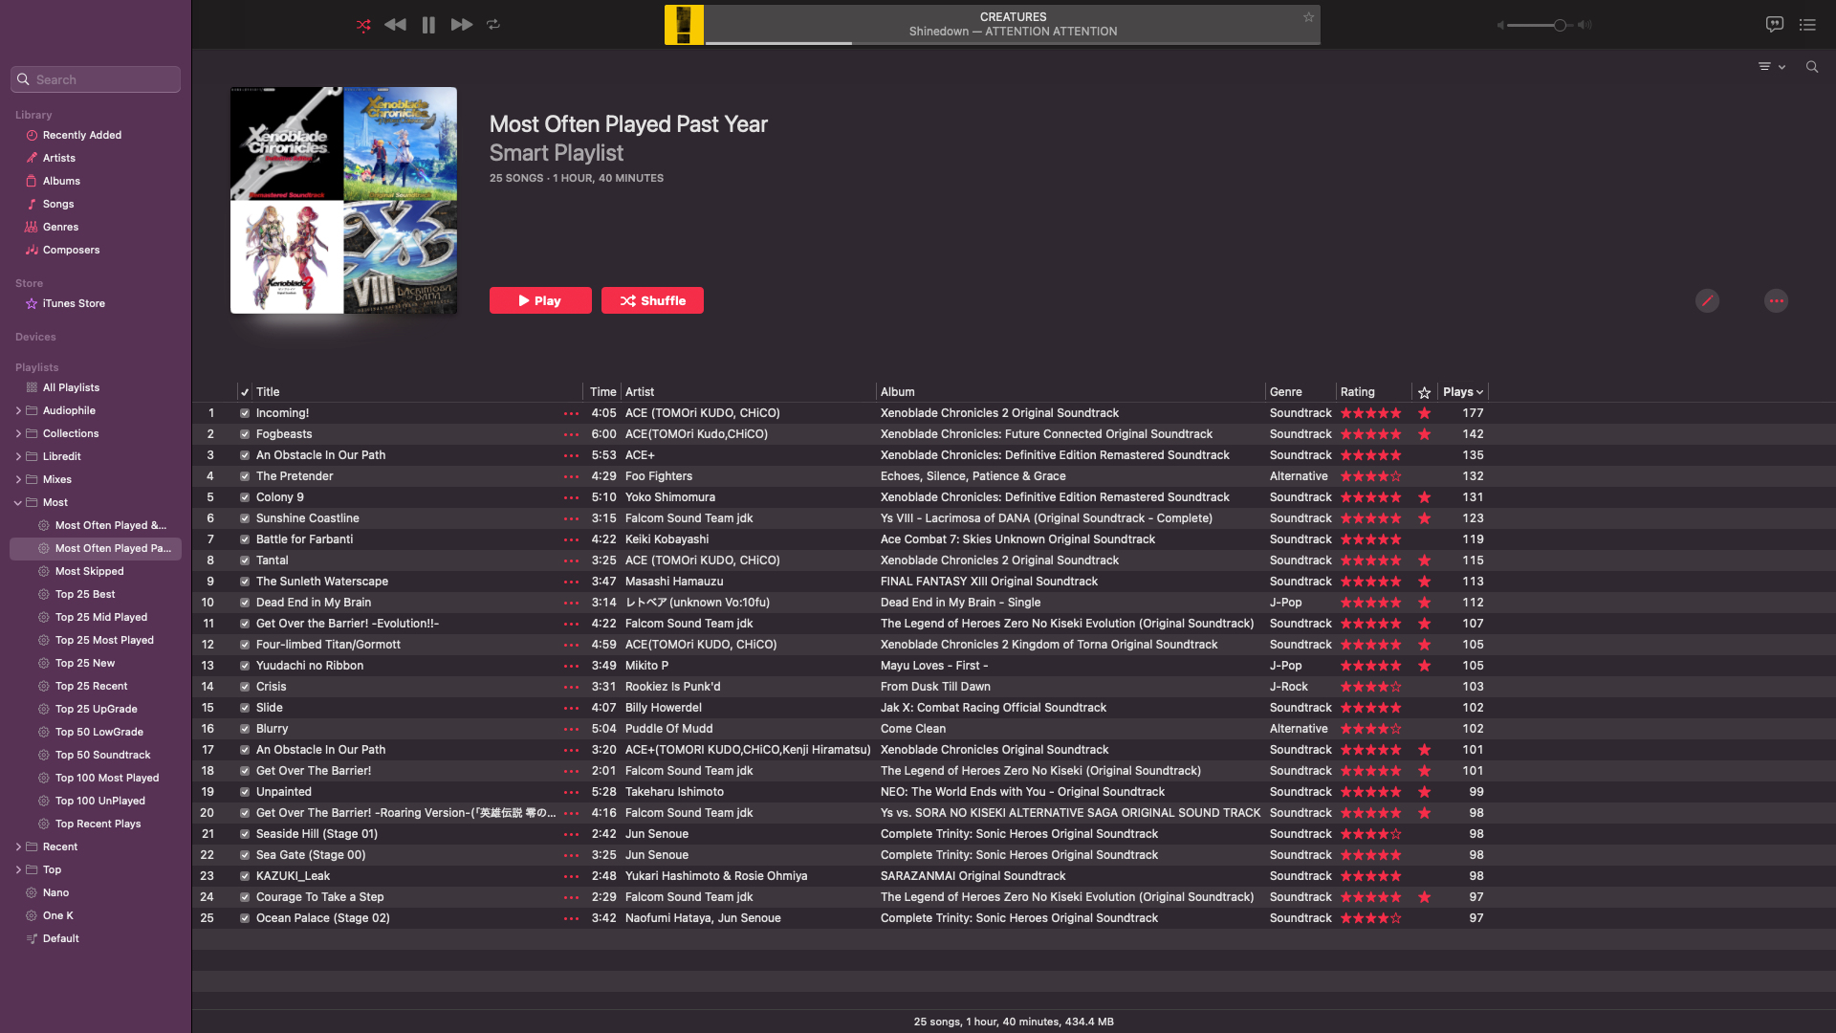Image resolution: width=1836 pixels, height=1033 pixels.
Task: Select the Top 25 Most Played playlist
Action: click(103, 640)
